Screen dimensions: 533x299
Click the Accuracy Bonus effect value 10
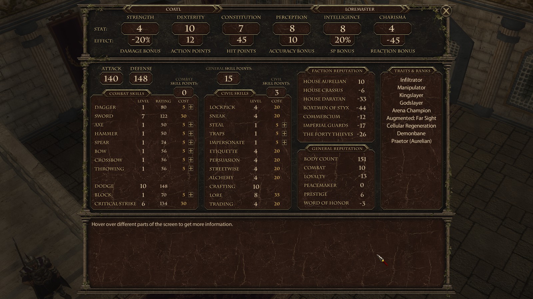click(x=292, y=40)
